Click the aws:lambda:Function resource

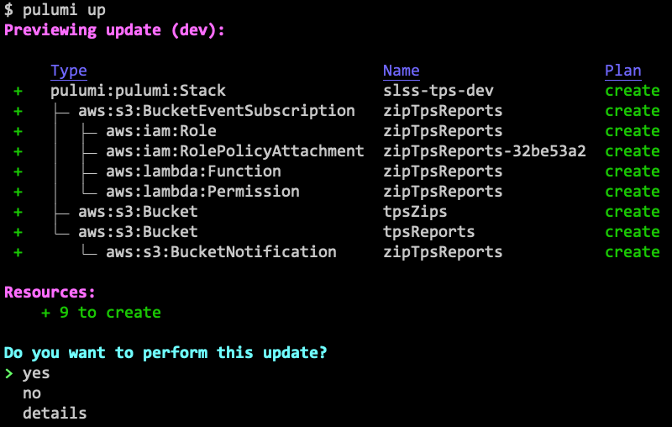193,171
